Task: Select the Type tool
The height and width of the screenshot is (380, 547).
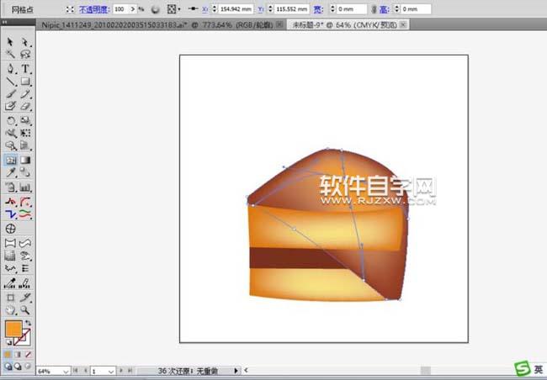Action: pos(25,68)
